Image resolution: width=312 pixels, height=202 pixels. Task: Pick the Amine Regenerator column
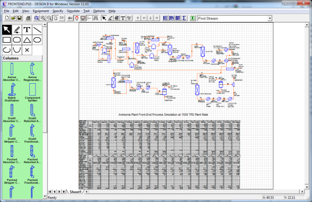[32, 72]
